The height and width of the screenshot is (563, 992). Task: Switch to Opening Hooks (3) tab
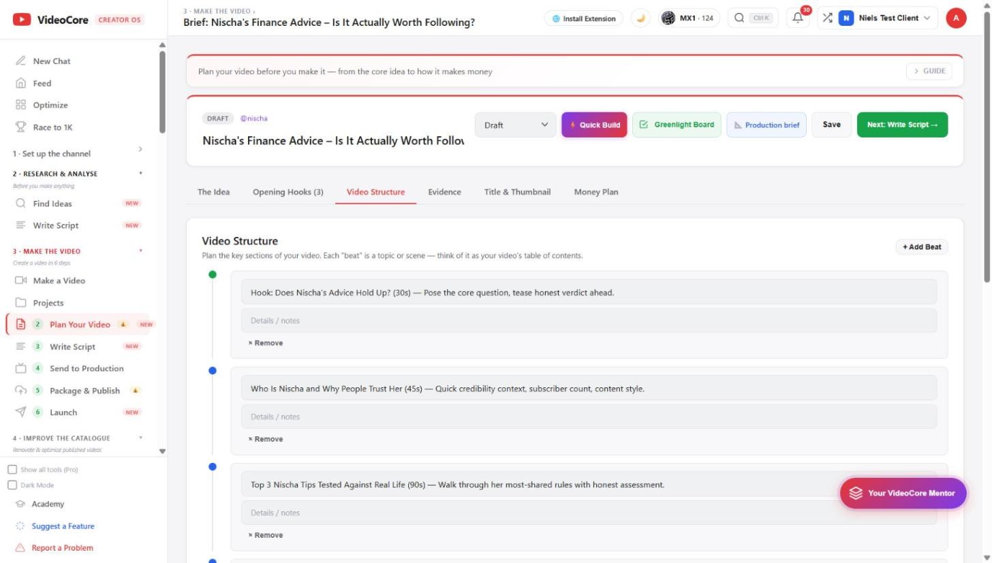[288, 192]
